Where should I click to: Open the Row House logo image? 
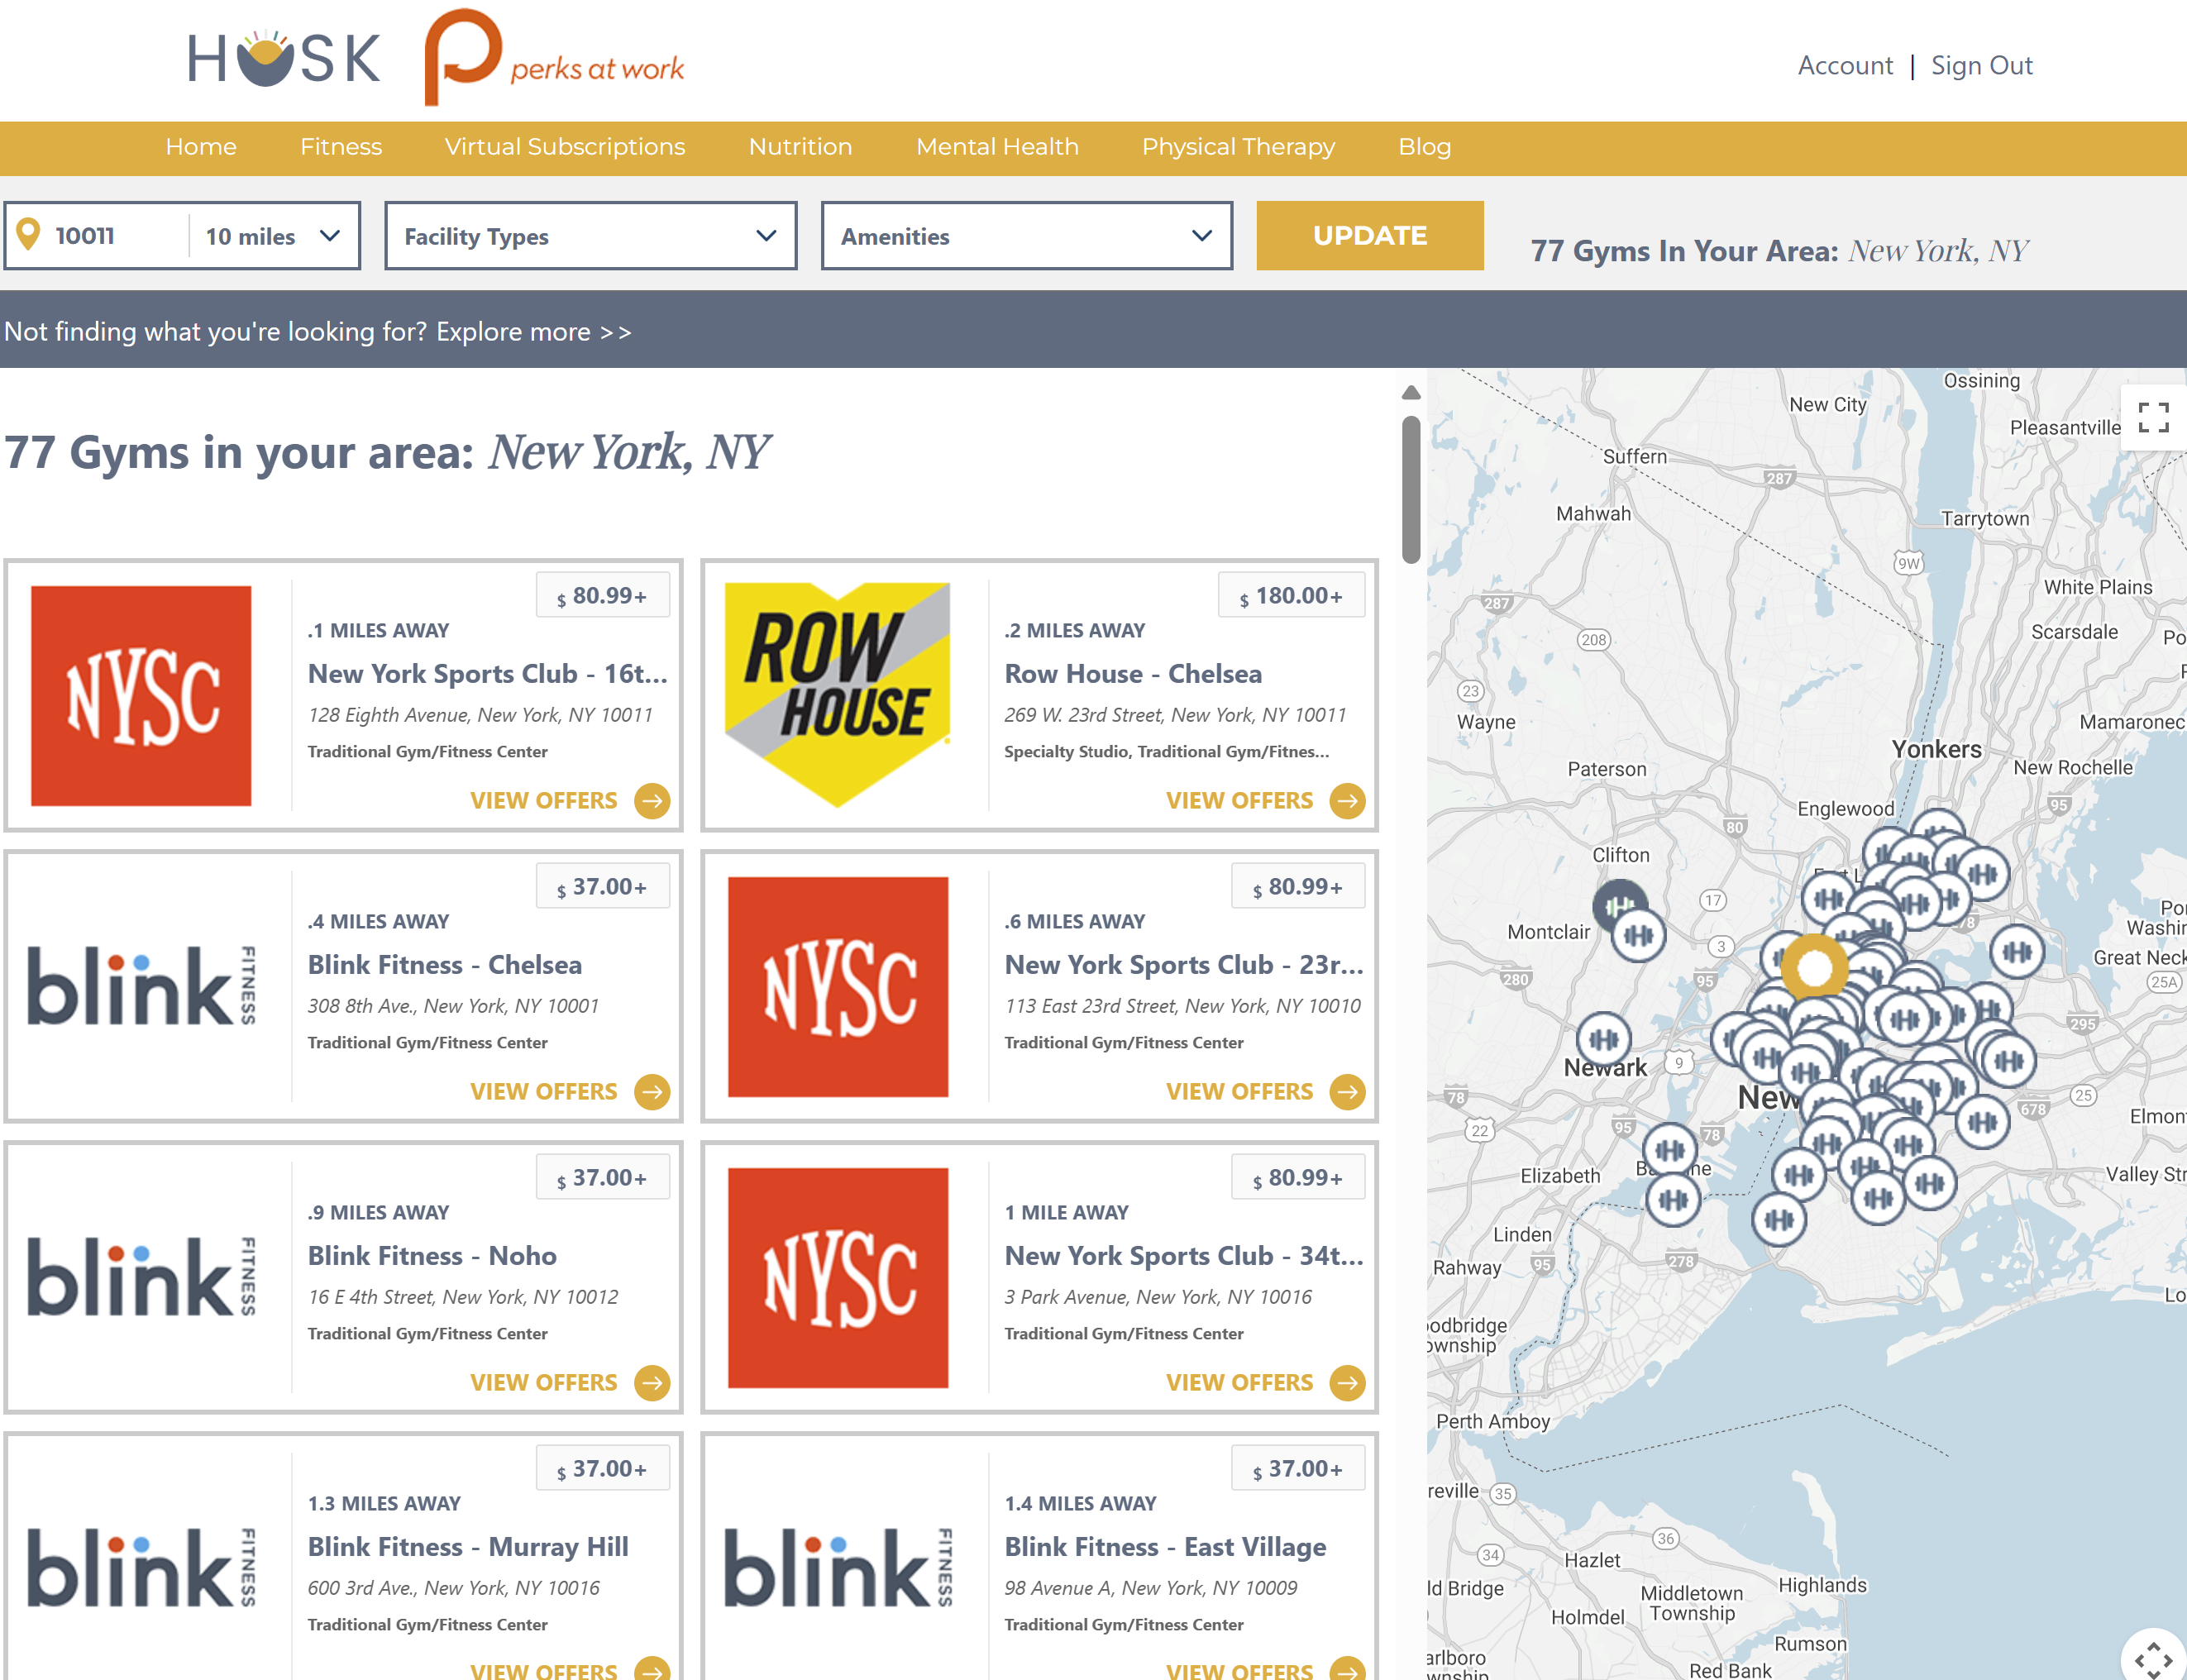point(838,695)
